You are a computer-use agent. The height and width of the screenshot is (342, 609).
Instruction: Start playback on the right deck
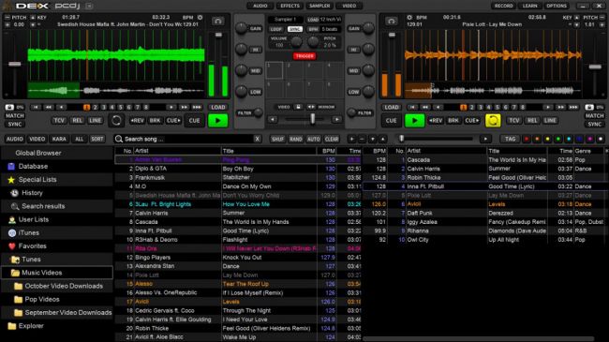(x=414, y=121)
